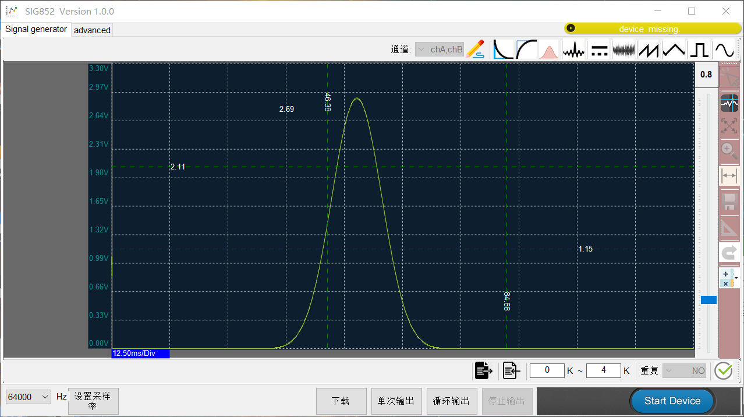Choose the Gaussian bell curve waveform
Image resolution: width=744 pixels, height=417 pixels.
click(x=548, y=50)
